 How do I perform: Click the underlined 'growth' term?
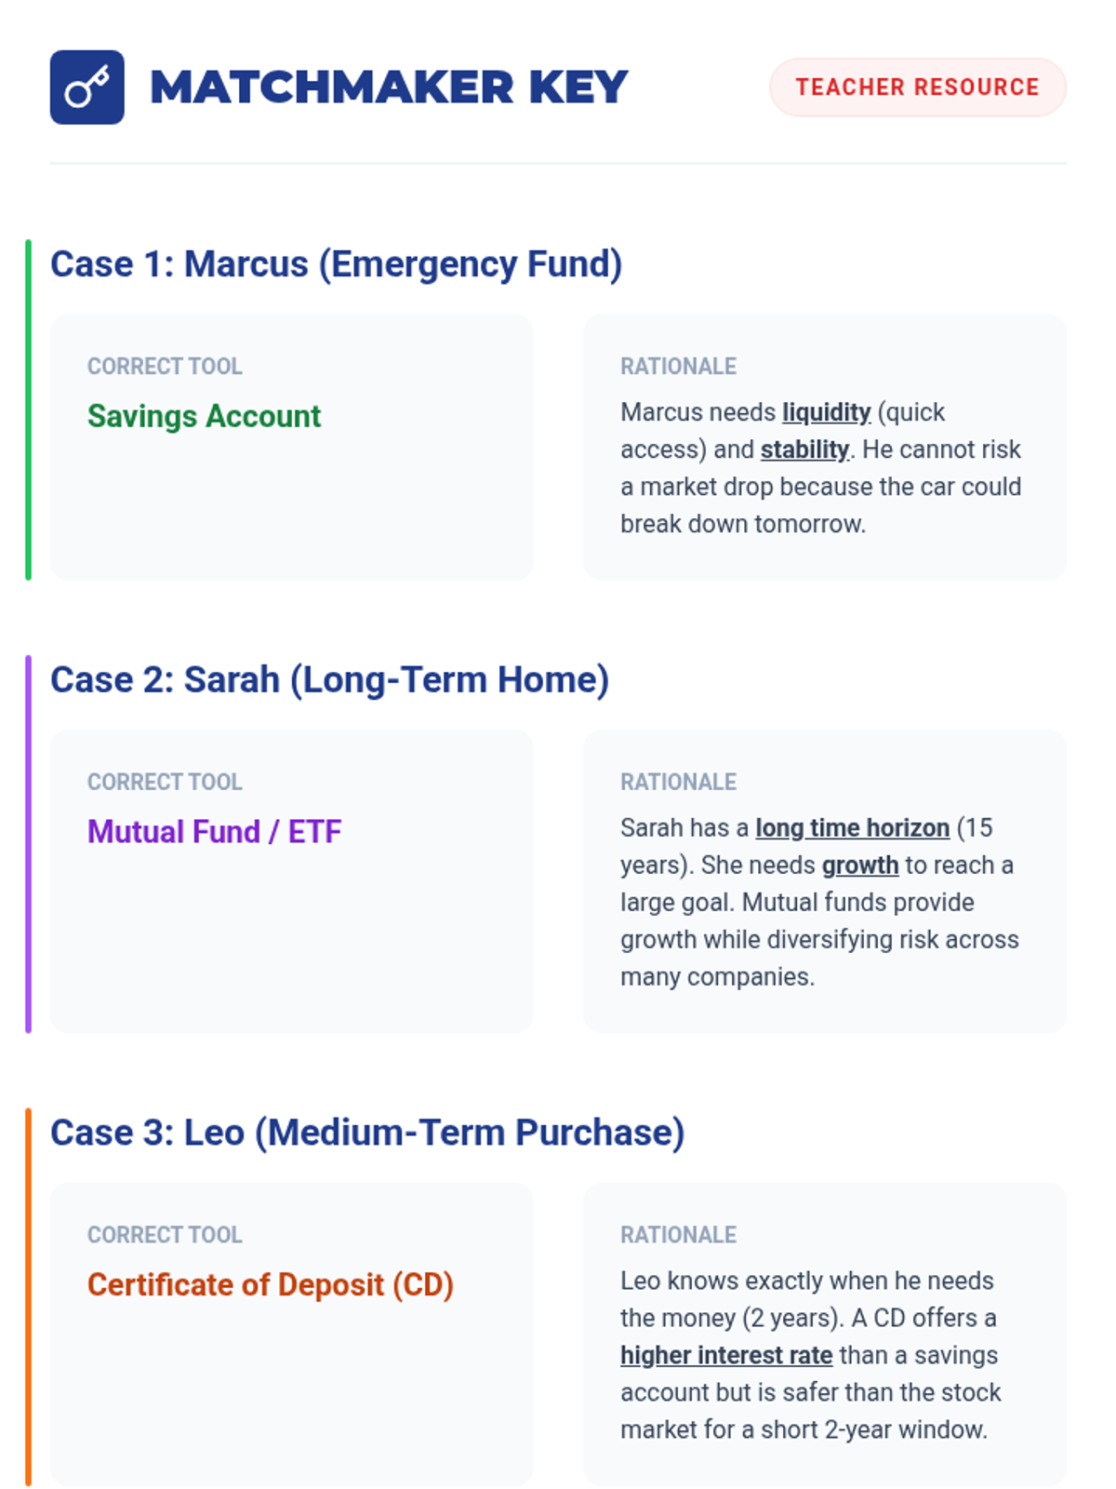[860, 865]
